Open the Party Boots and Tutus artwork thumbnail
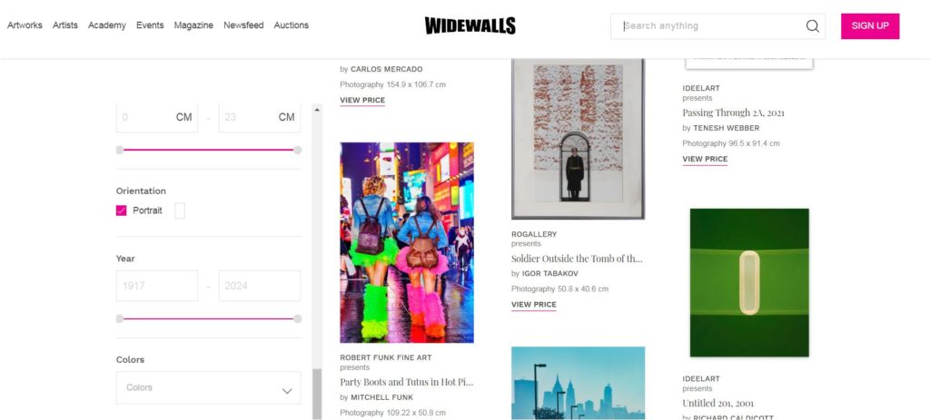 pos(407,242)
